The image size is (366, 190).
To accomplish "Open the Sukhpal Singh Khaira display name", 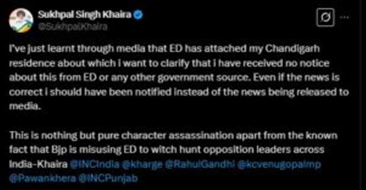I will (85, 15).
